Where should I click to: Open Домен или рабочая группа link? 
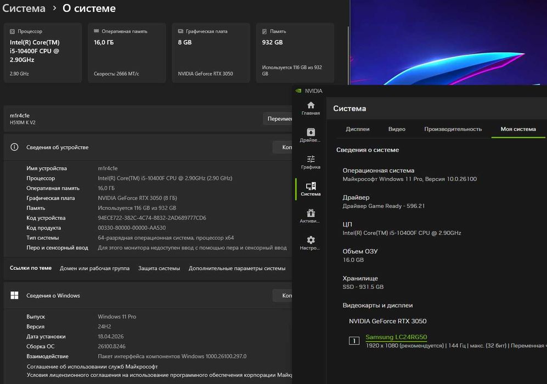[94, 268]
